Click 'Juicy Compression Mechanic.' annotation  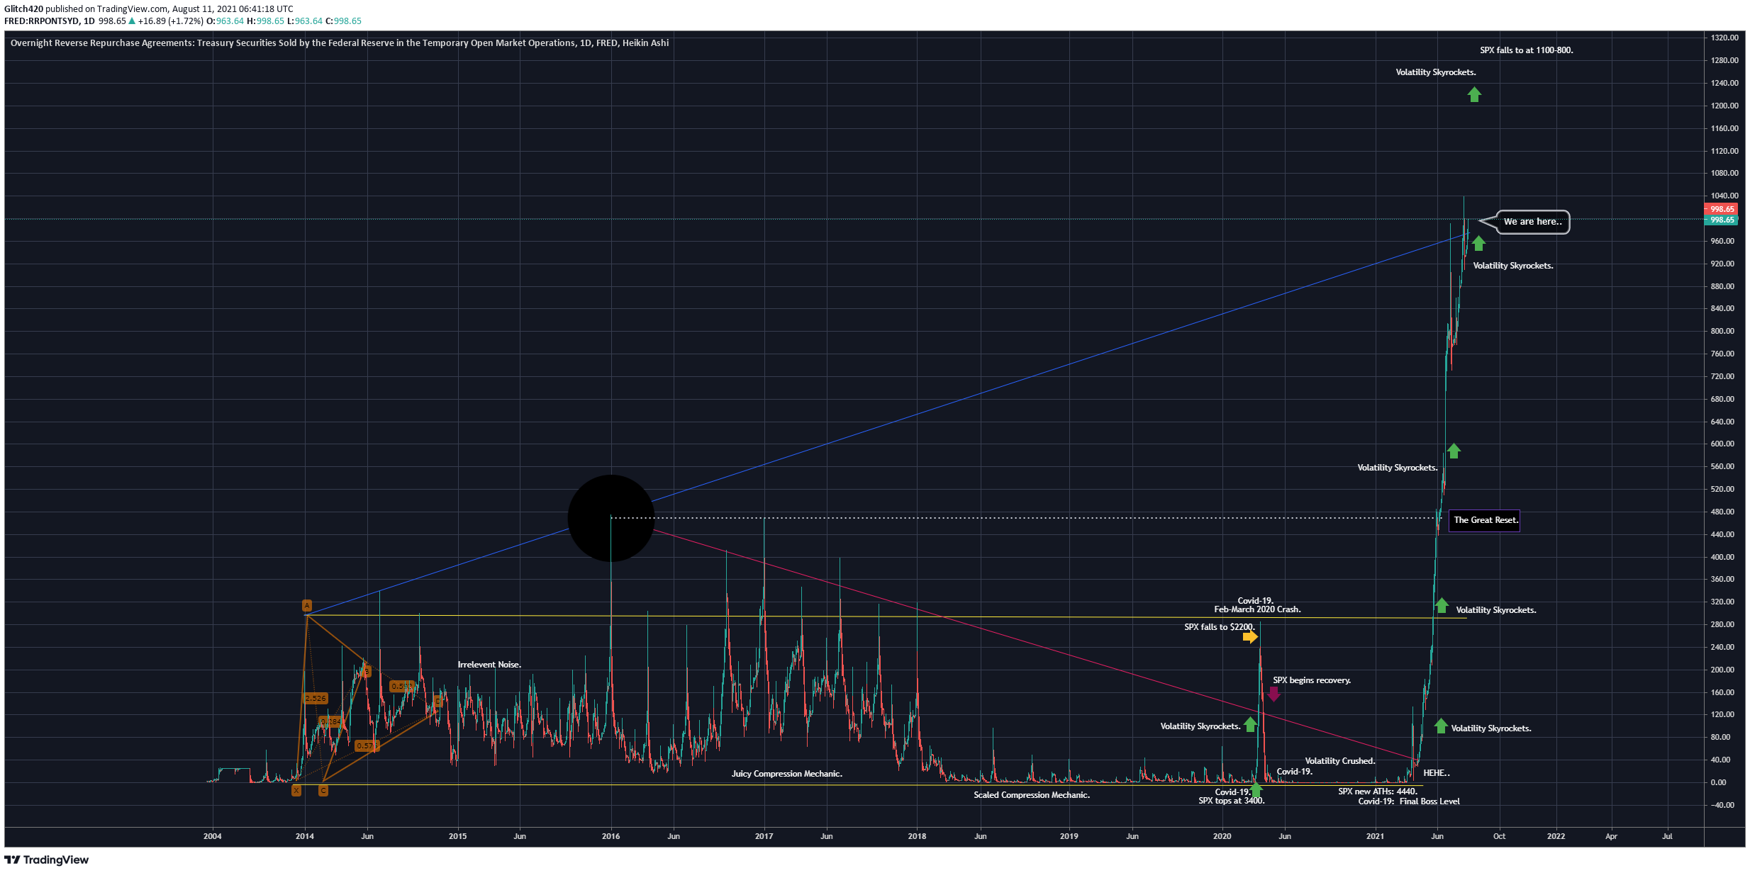tap(787, 774)
